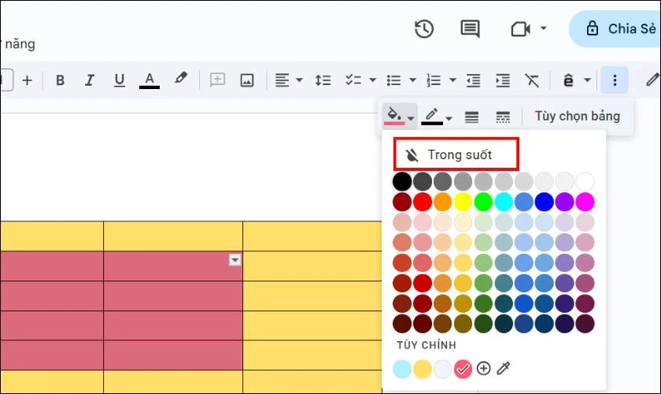This screenshot has width=661, height=394.
Task: Pick the black color swatch
Action: pyautogui.click(x=402, y=181)
